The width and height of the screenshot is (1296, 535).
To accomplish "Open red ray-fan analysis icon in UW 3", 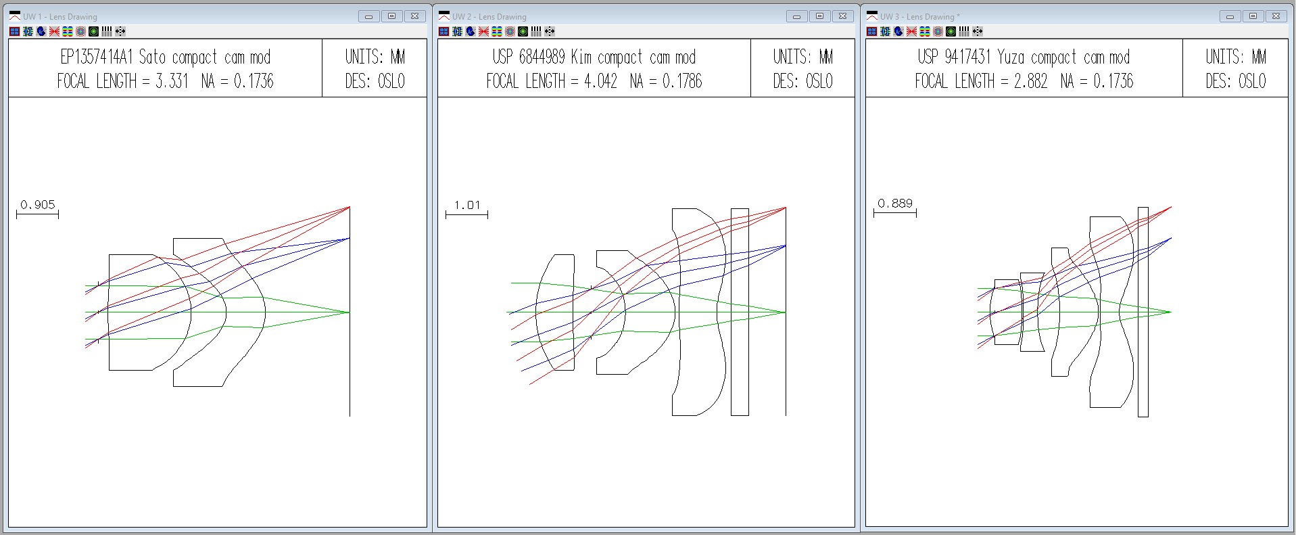I will point(911,31).
